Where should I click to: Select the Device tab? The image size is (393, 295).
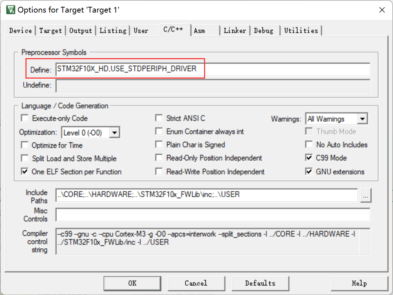coord(20,31)
